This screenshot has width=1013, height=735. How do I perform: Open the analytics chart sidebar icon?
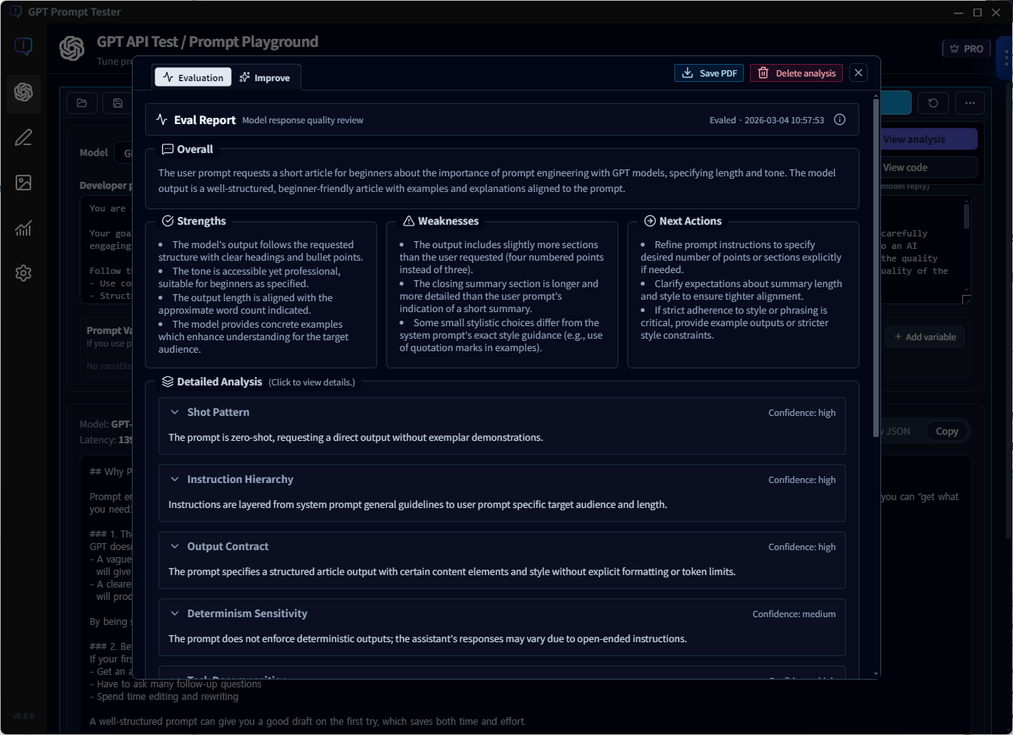(x=23, y=227)
